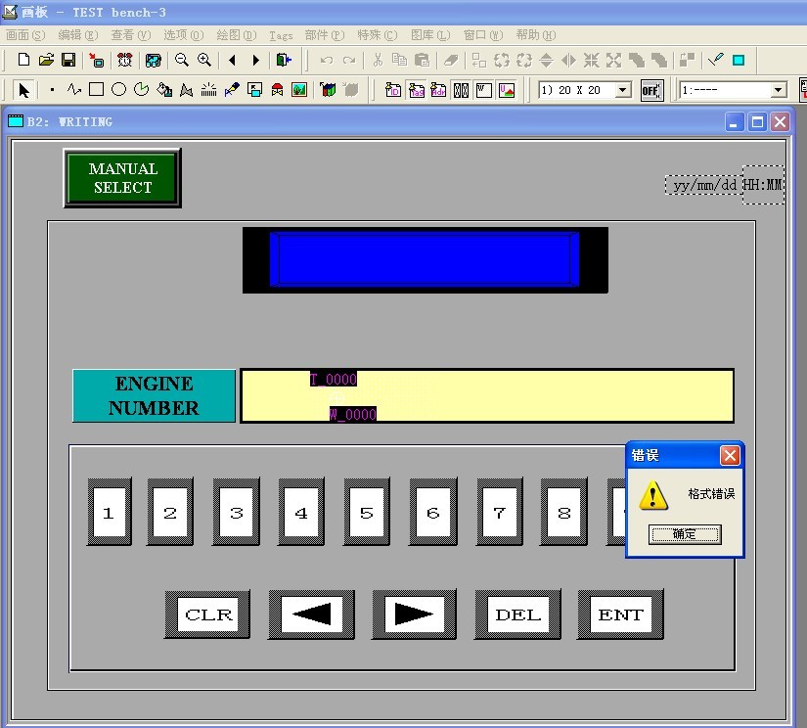Open the 绘图(D) menu
The width and height of the screenshot is (807, 728).
point(236,34)
